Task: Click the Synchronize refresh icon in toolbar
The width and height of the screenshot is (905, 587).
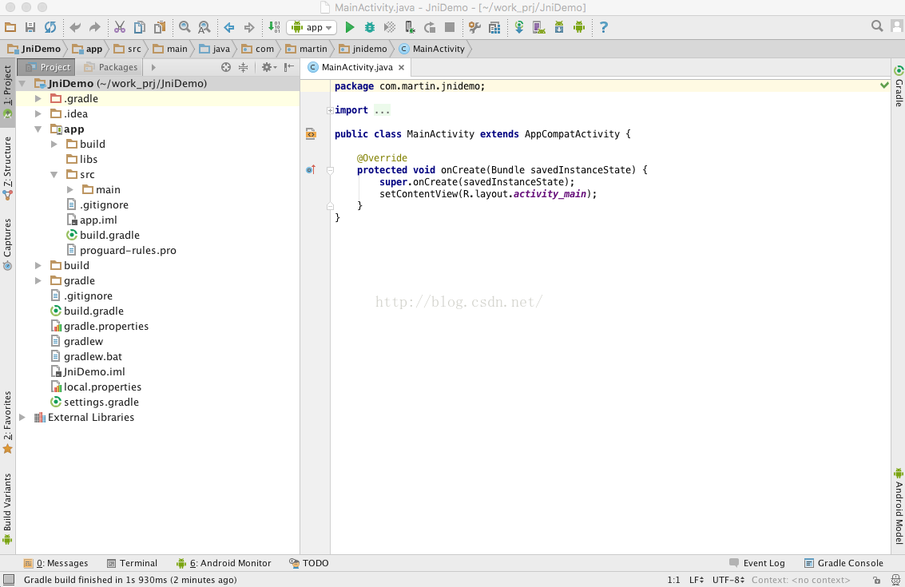Action: coord(50,27)
